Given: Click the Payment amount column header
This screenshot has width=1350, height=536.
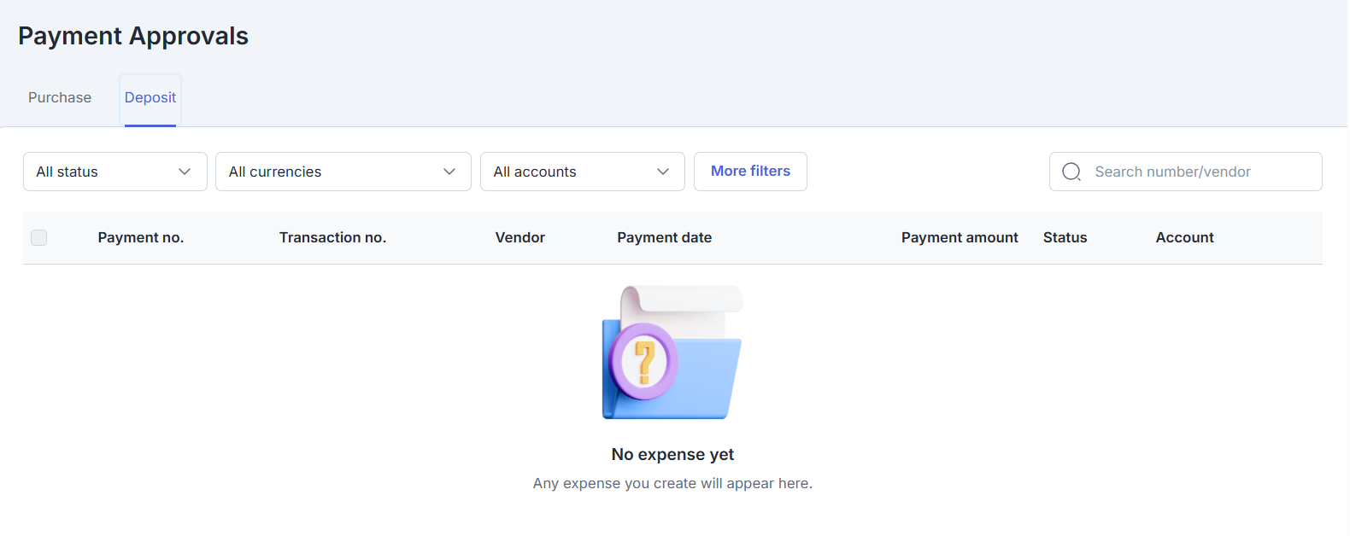Looking at the screenshot, I should (959, 237).
